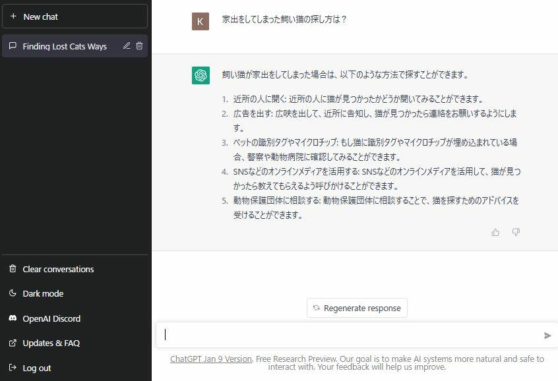Open the ChatGPT Jan 9 Version link
558x381 pixels.
(x=210, y=359)
